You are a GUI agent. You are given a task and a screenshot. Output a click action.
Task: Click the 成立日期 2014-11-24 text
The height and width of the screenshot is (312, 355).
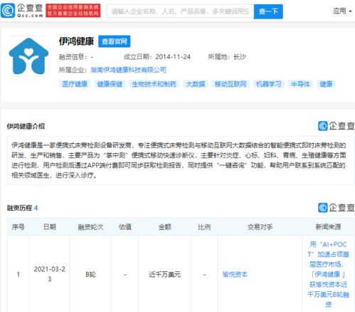(x=157, y=57)
